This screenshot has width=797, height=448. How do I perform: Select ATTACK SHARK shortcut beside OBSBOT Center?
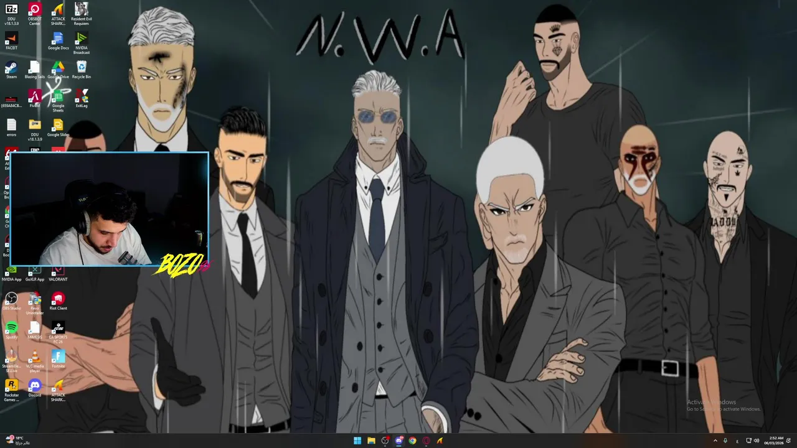58,14
